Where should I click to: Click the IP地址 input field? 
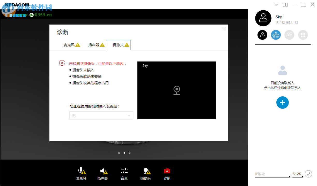tap(272, 174)
